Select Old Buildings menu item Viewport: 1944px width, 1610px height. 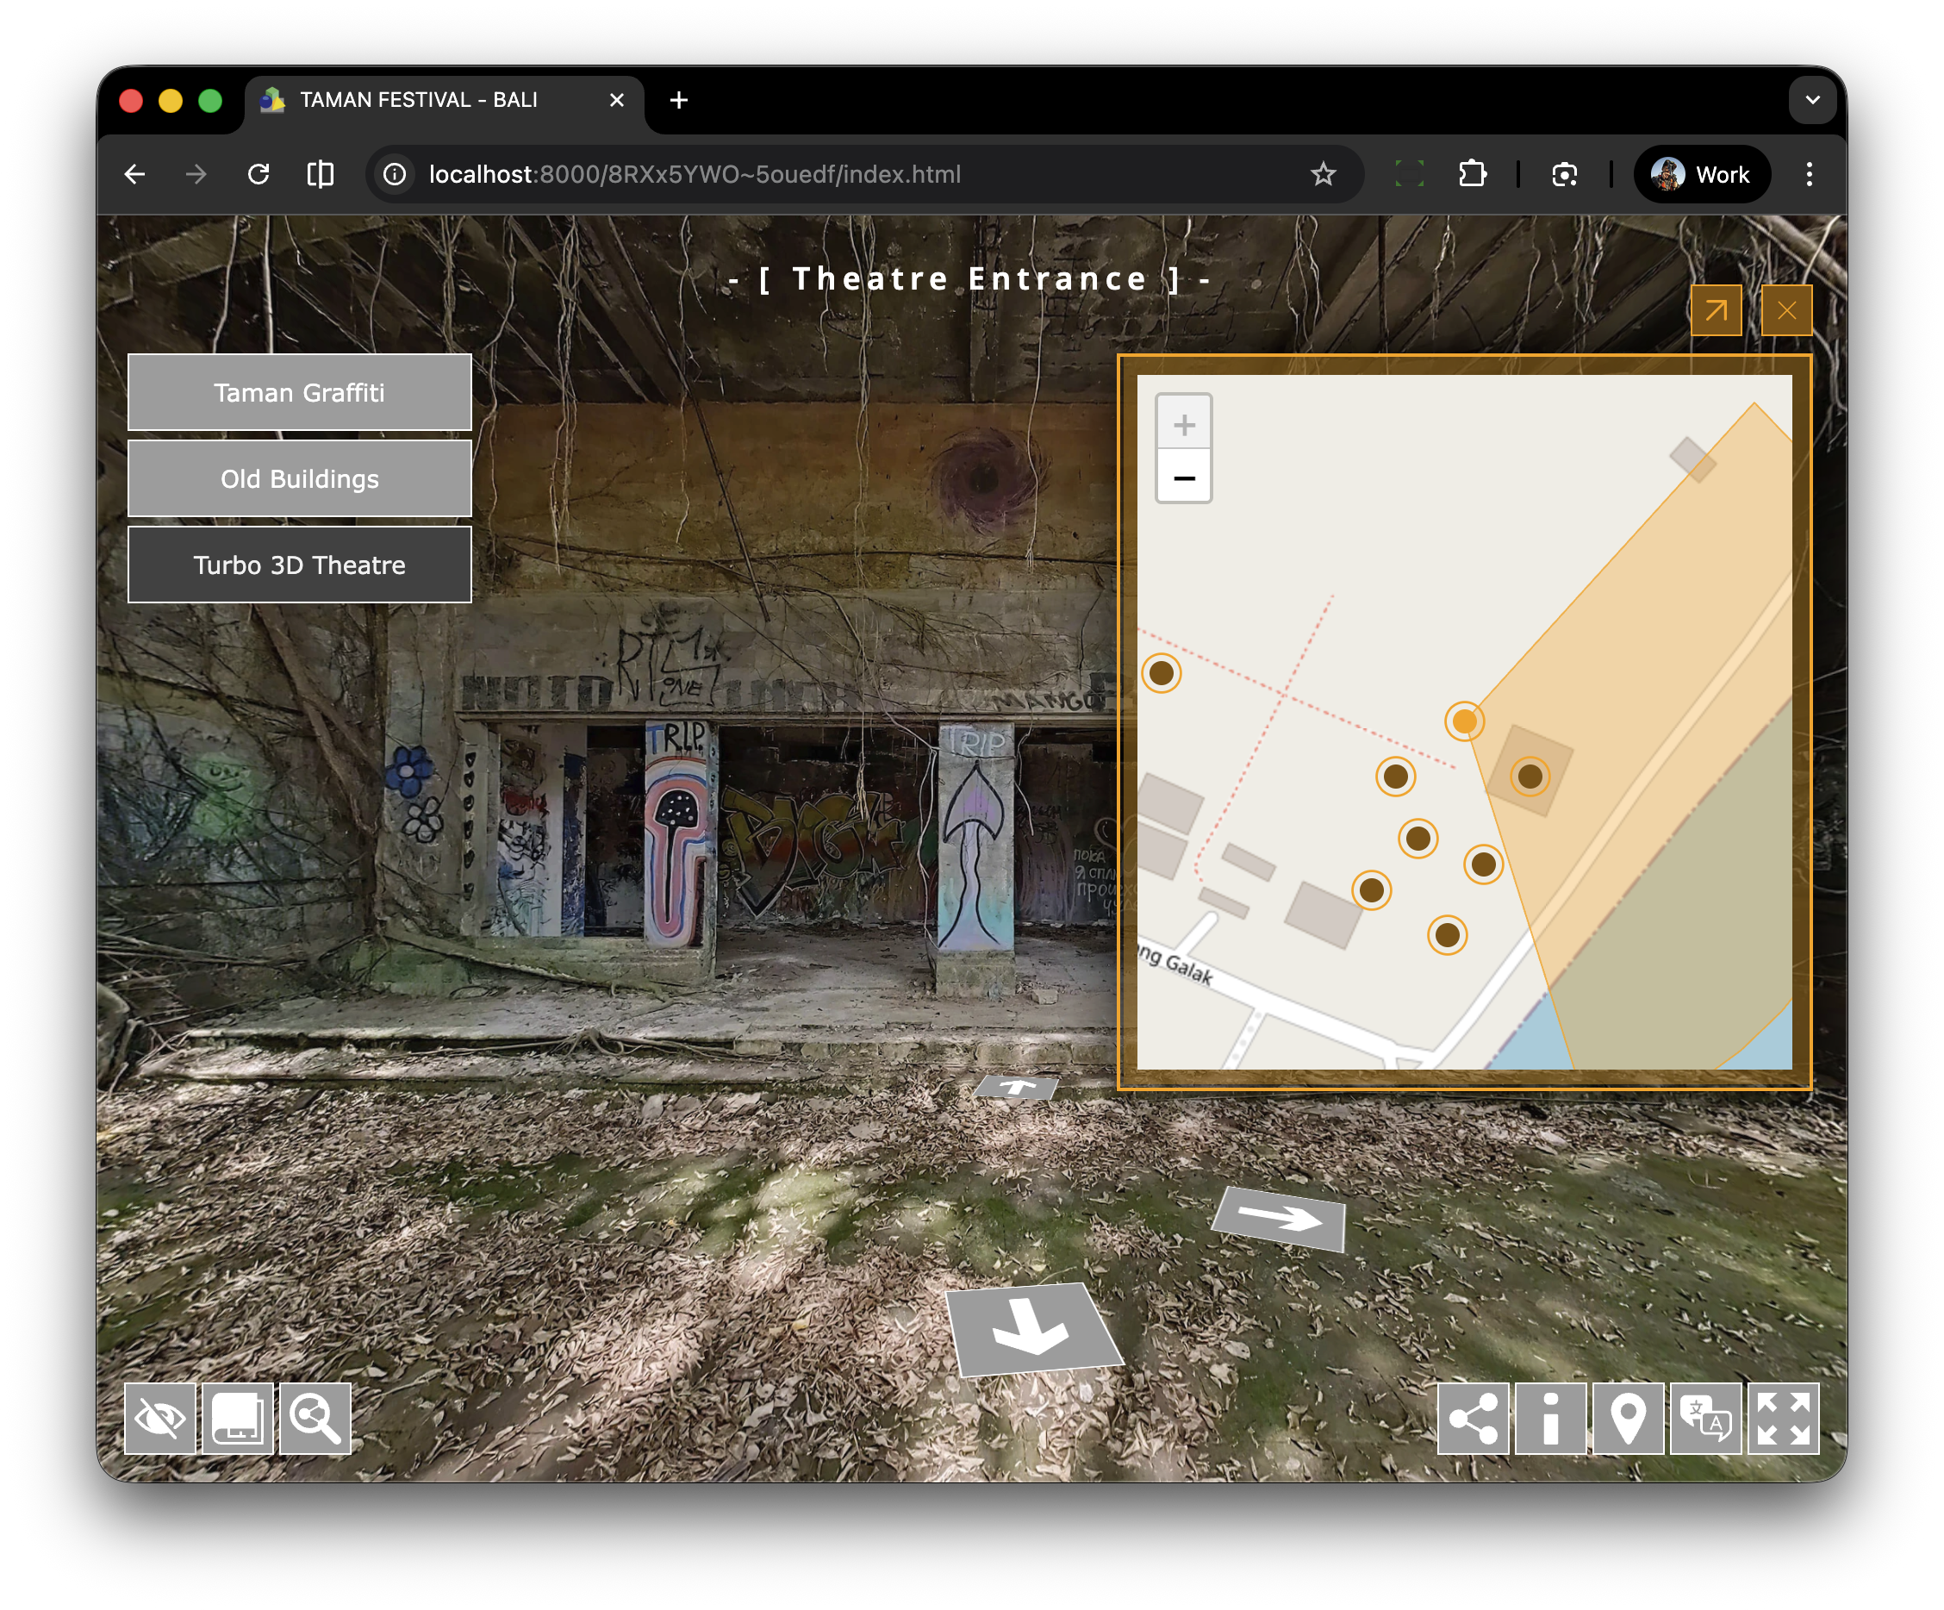(x=299, y=478)
